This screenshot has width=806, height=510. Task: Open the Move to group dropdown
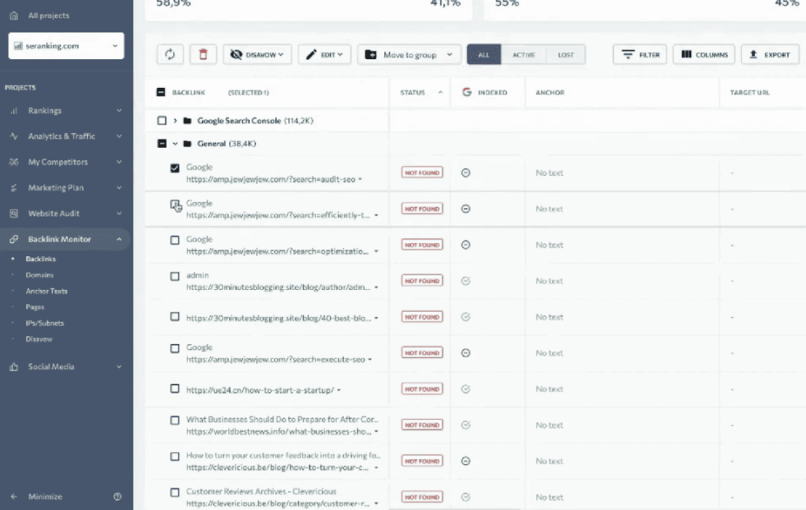tap(409, 54)
